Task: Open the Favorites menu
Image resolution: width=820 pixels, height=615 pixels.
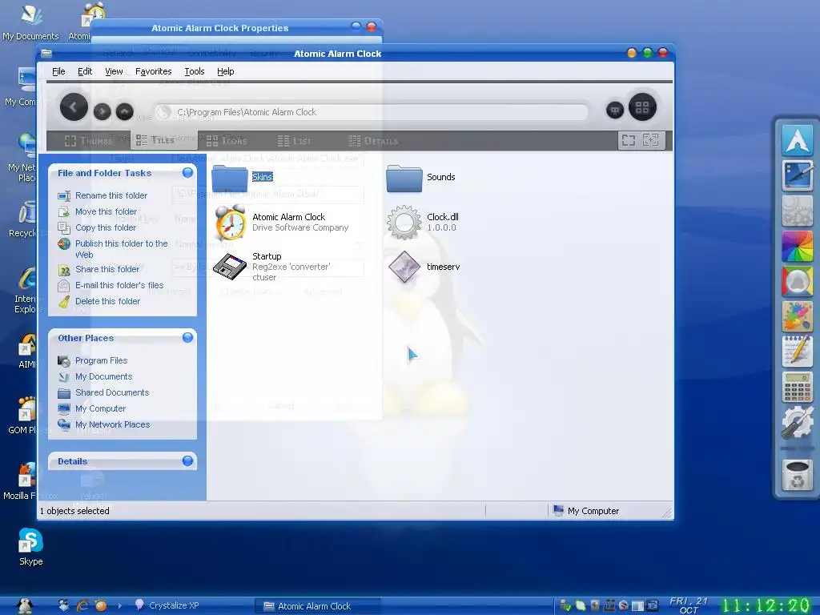Action: tap(153, 71)
